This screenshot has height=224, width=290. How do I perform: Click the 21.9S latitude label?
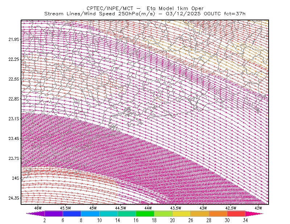click(14, 39)
